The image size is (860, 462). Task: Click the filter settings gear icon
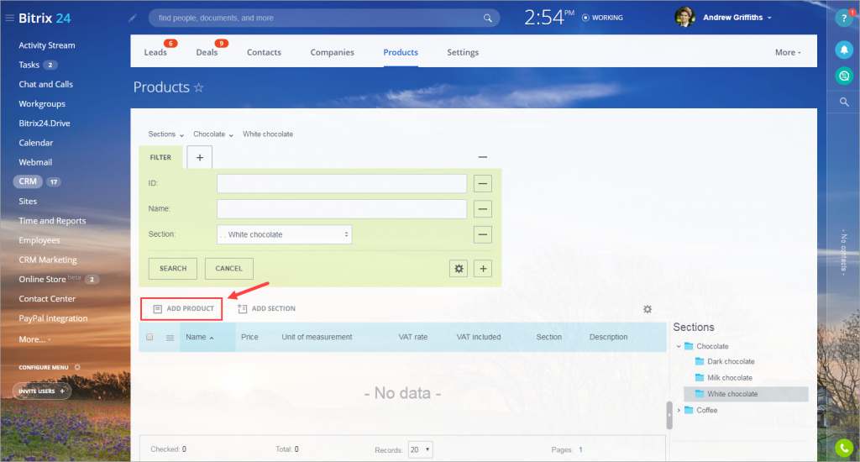coord(459,269)
